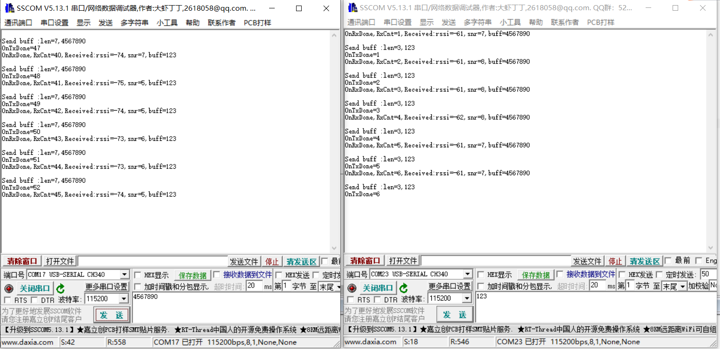Click the red status light in COM23 window
The height and width of the screenshot is (349, 720).
[352, 288]
